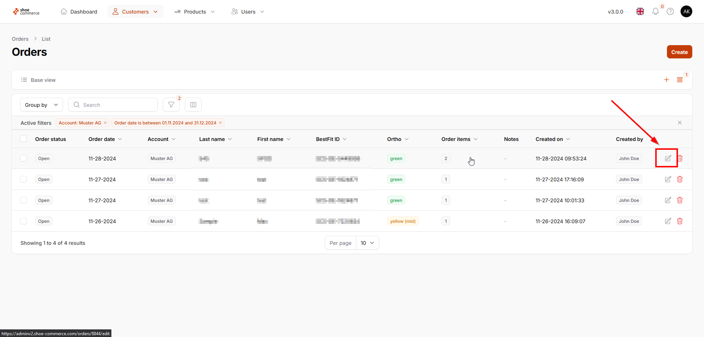Edit the order created 11-27-2024 17:16:09
Screen dimensions: 704x337
pos(668,180)
